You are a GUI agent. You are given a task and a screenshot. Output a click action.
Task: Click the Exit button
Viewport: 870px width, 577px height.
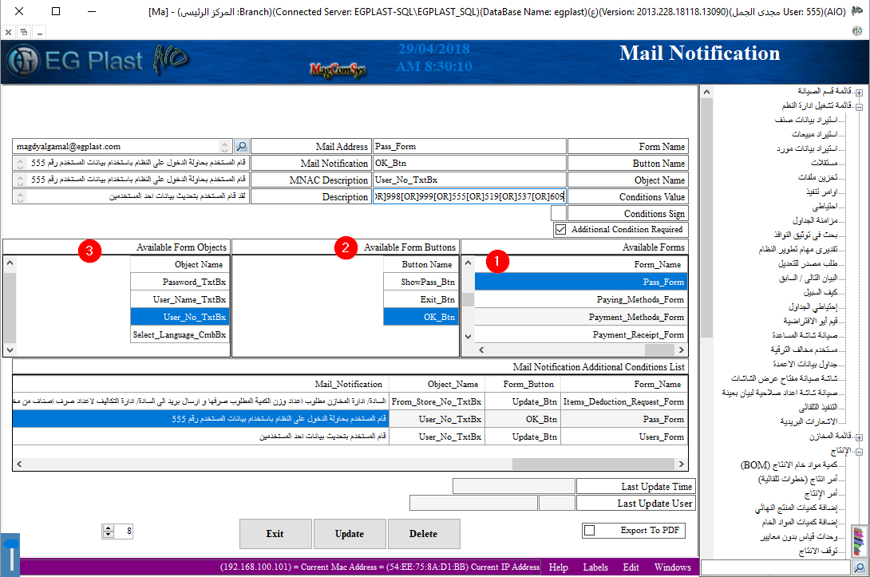coord(275,534)
